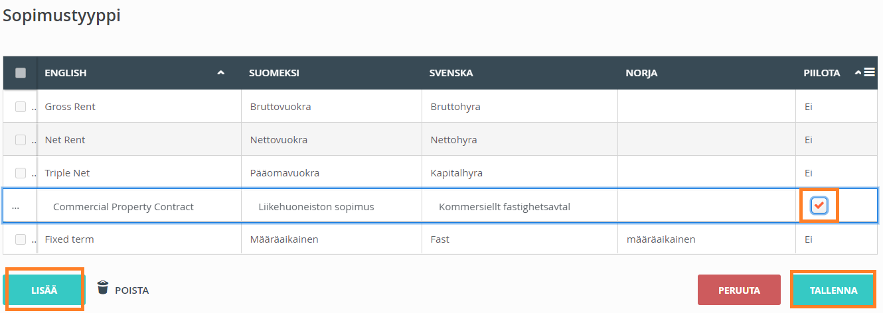This screenshot has width=883, height=313.
Task: Sort by the Svenska column header
Action: [451, 73]
